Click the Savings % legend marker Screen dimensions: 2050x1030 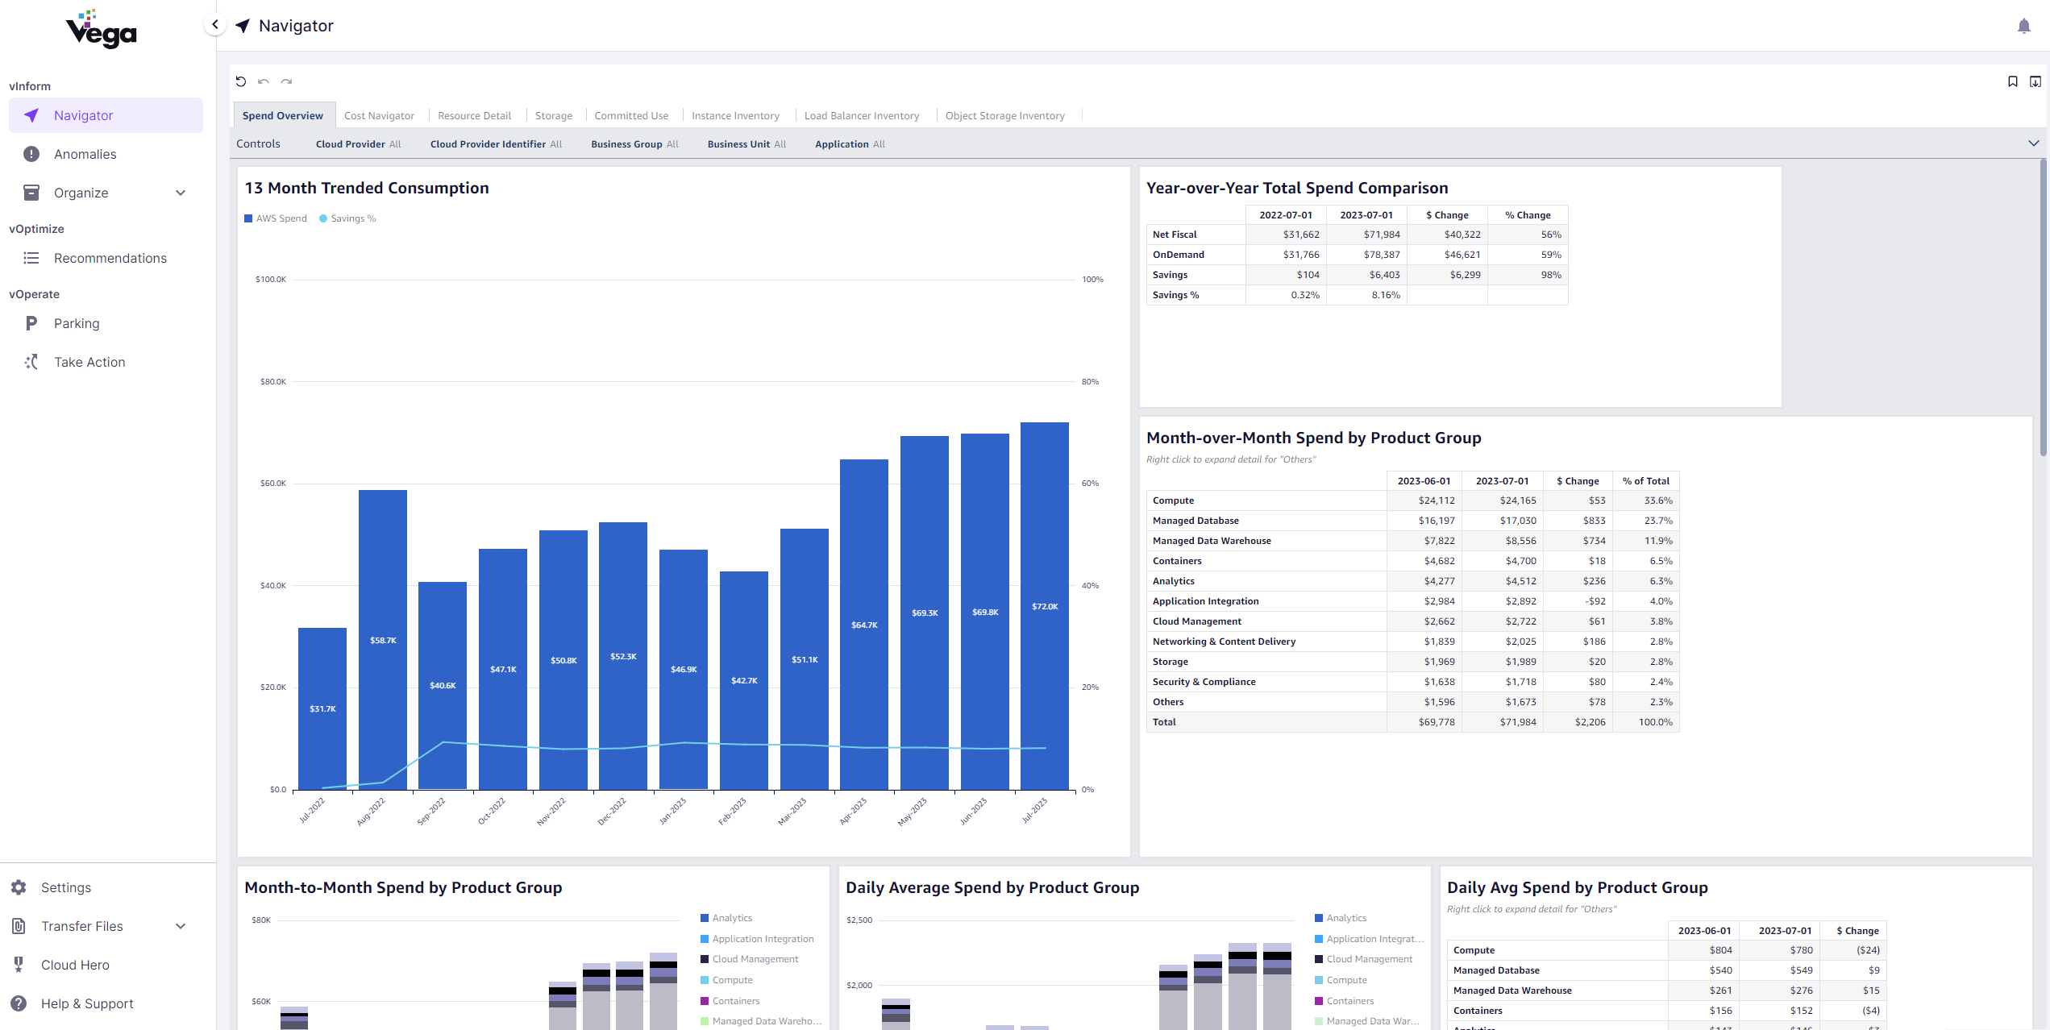[x=323, y=218]
